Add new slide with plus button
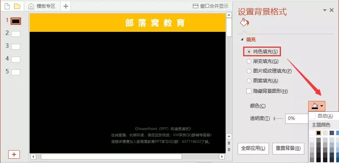The height and width of the screenshot is (163, 339). point(14,154)
